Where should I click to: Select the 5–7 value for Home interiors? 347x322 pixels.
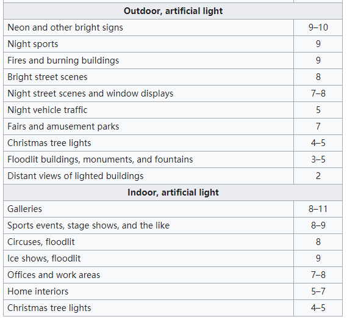pyautogui.click(x=318, y=291)
